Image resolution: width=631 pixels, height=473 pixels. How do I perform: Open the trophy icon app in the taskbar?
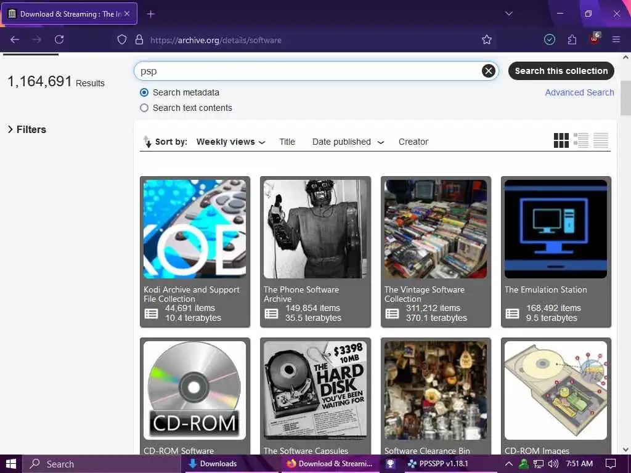[x=390, y=464]
